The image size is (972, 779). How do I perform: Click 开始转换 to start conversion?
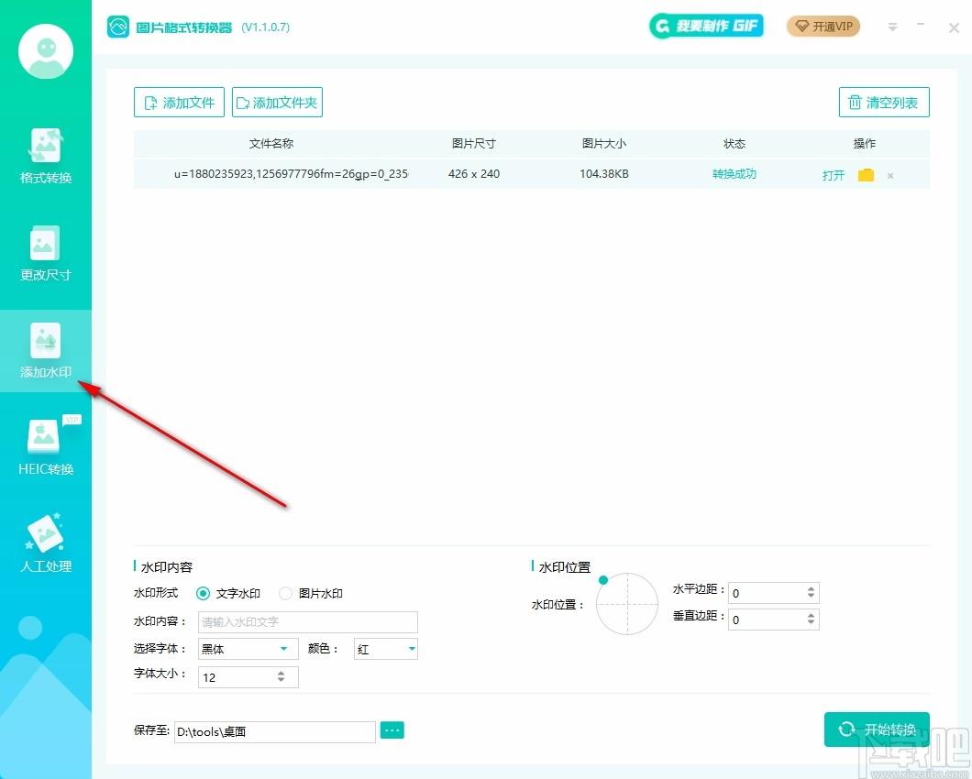pyautogui.click(x=877, y=730)
